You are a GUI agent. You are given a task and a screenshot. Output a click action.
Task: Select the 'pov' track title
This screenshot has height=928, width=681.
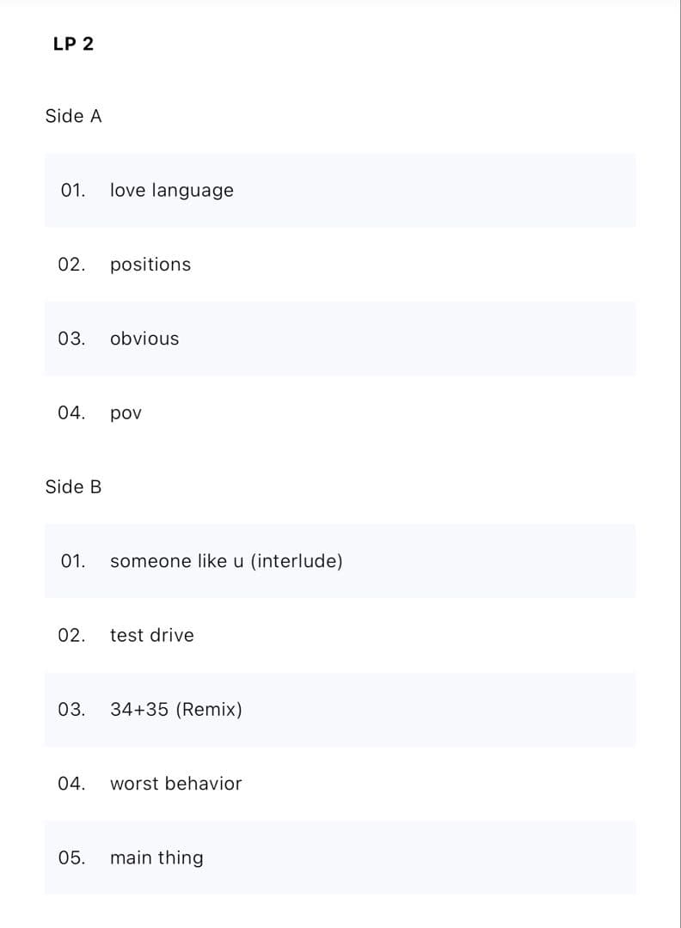pos(126,413)
